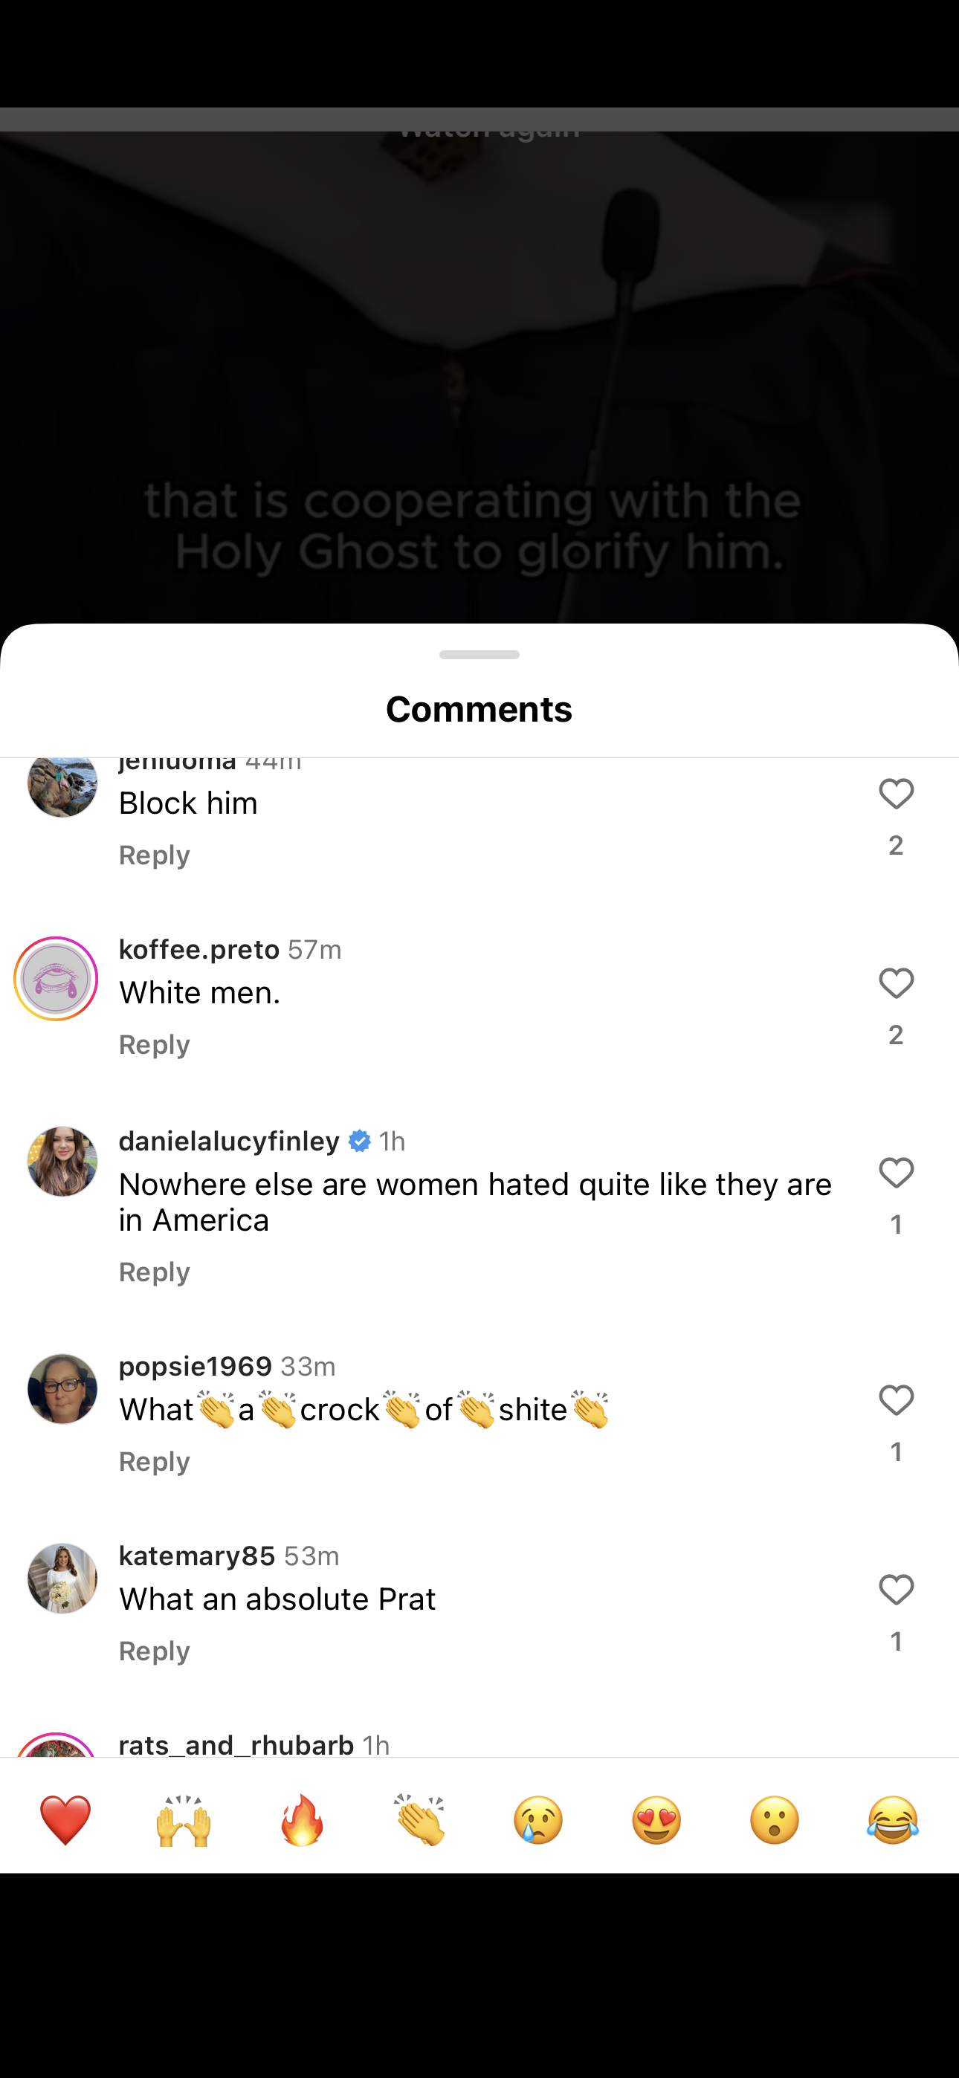Tap the comments sheet drag handle
Screen dimensions: 959x2078
[479, 654]
